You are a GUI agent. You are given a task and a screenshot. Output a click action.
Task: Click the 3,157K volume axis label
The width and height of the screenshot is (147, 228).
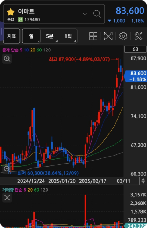pos(138,195)
